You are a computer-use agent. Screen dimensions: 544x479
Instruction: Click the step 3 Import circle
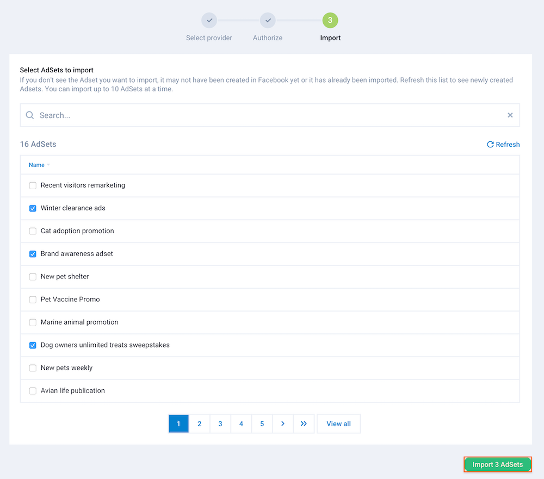(330, 21)
